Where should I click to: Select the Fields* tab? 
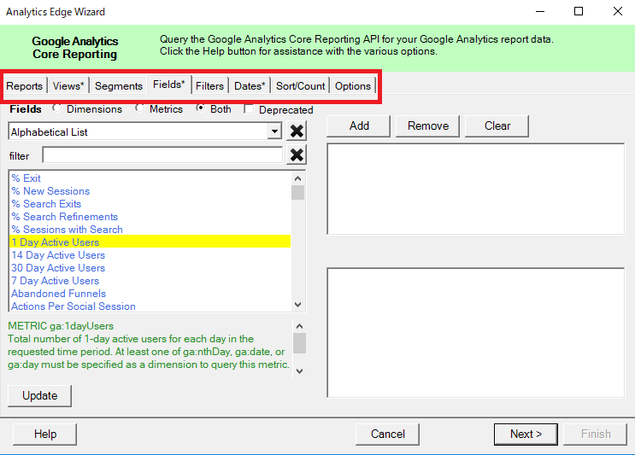[169, 85]
